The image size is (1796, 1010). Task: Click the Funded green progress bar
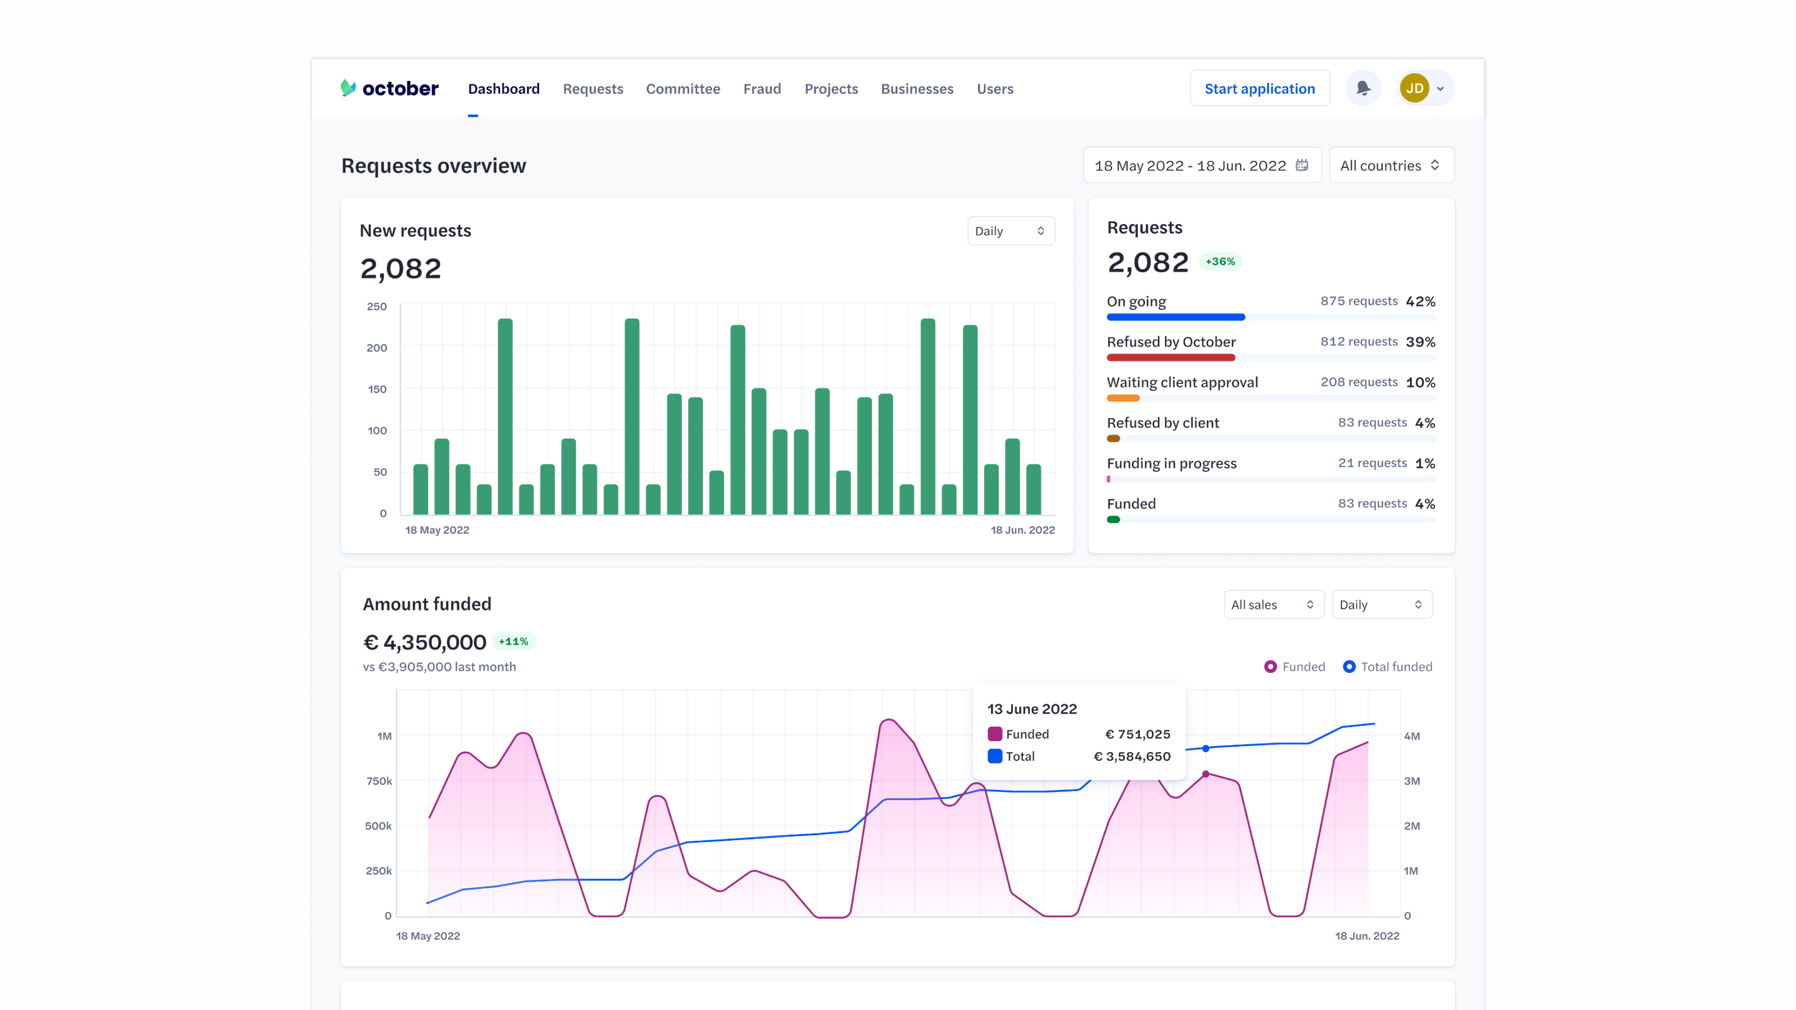(1114, 519)
